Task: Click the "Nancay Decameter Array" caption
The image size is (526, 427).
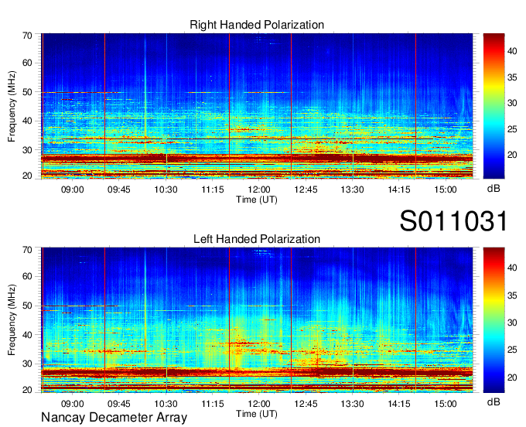Action: (114, 418)
